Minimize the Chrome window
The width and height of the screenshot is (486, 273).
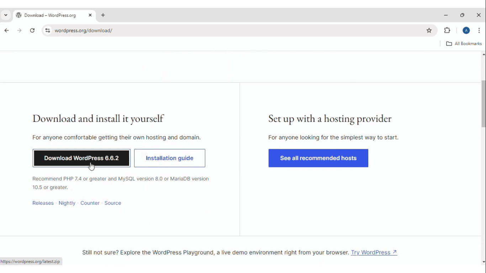446,15
